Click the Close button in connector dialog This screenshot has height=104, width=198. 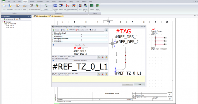coord(139,84)
